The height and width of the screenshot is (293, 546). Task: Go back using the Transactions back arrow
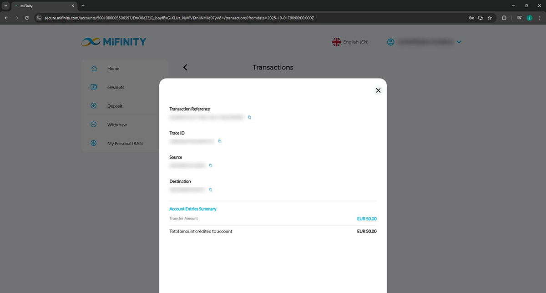click(185, 67)
